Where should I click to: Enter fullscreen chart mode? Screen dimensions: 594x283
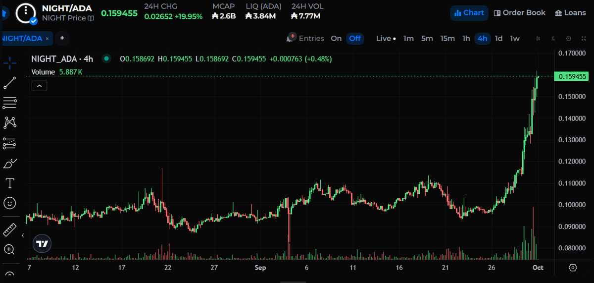(x=583, y=38)
